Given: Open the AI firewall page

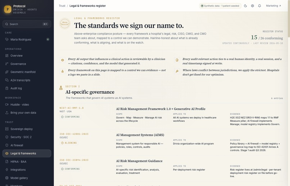Looking at the screenshot, I should [x=27, y=145].
